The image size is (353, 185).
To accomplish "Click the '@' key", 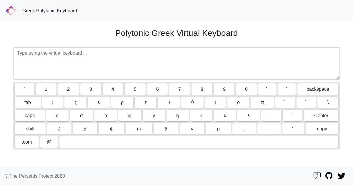I will pyautogui.click(x=49, y=142).
